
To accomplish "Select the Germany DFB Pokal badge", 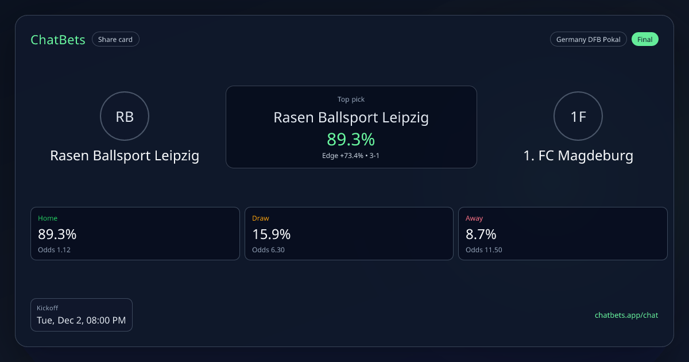I will click(588, 40).
